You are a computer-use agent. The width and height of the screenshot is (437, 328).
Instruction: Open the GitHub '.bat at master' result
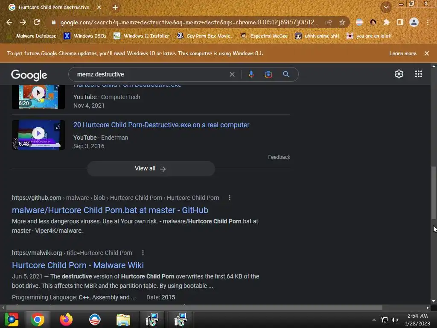(x=110, y=210)
